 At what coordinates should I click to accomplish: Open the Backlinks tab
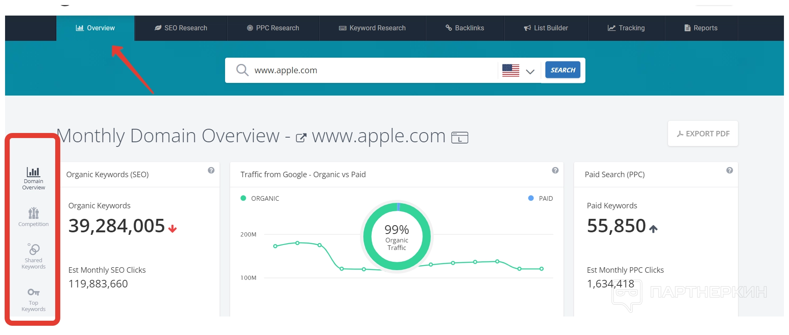[465, 28]
